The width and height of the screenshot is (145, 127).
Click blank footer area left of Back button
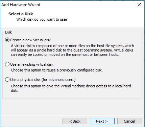click(31, 121)
